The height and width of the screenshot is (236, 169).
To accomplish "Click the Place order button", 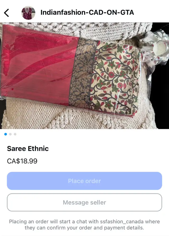I will click(x=84, y=181).
